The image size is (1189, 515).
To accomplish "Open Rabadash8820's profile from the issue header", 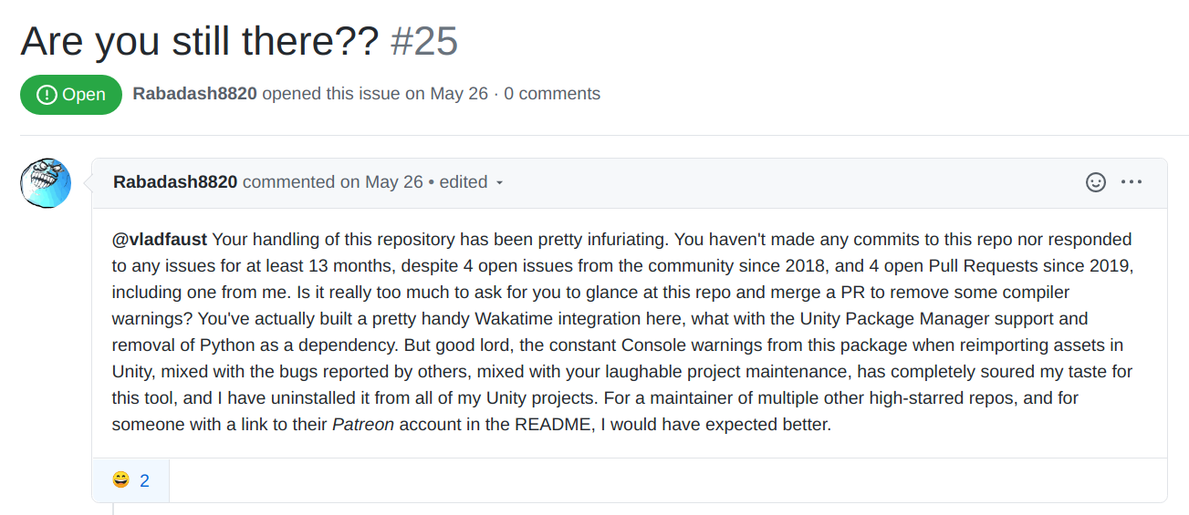I will click(x=194, y=94).
